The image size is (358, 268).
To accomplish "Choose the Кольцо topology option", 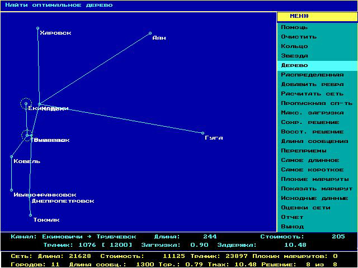I will tap(317, 46).
